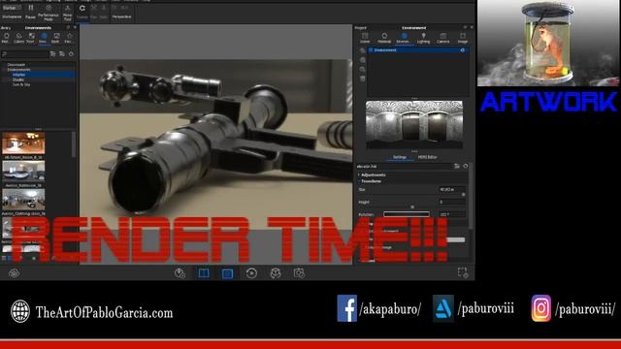
Task: Select the Environment entry in environment list
Action: (418, 50)
